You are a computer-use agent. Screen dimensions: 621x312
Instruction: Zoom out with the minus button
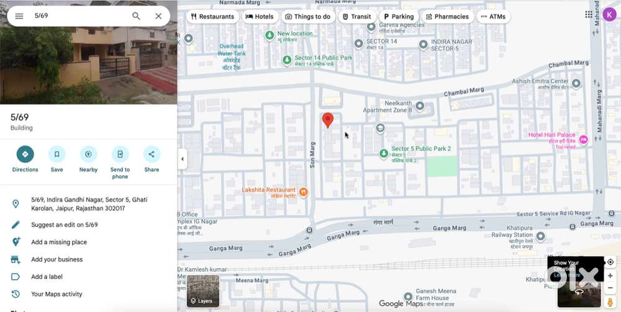(x=610, y=288)
